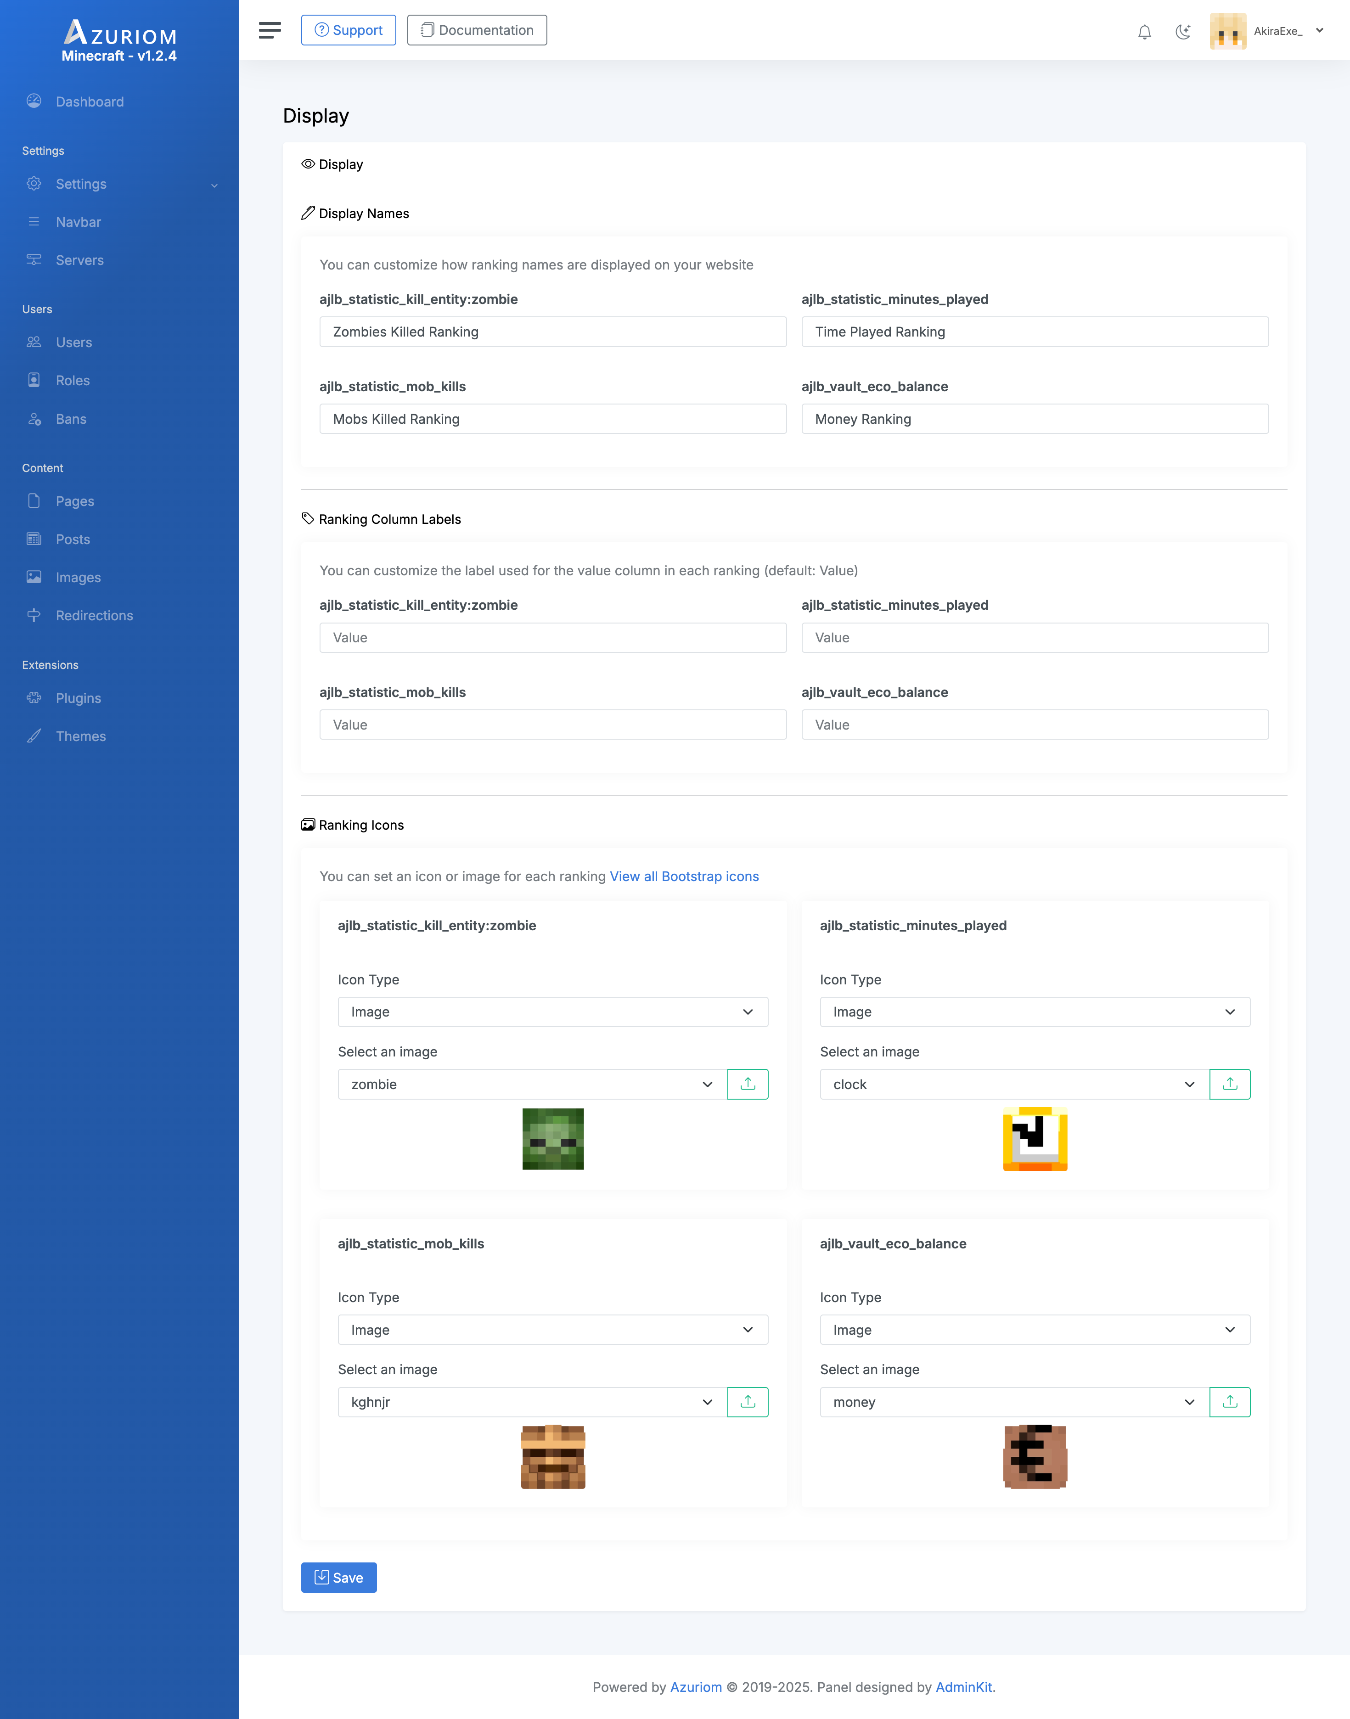Open Icon Type dropdown for vault_eco_balance
The image size is (1350, 1719).
tap(1035, 1330)
